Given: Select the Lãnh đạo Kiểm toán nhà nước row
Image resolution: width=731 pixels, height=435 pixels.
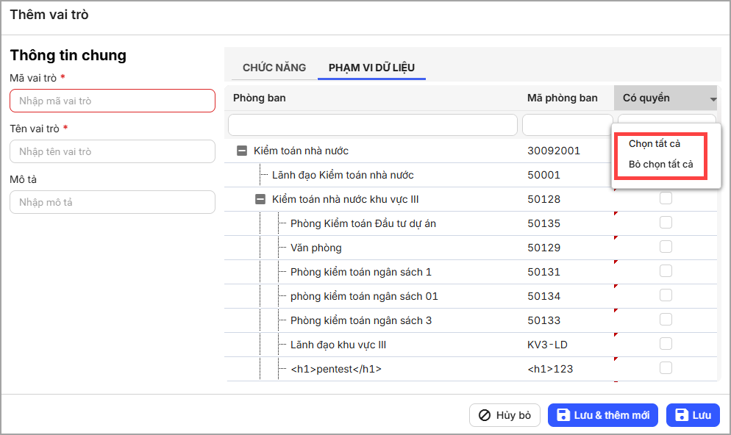Looking at the screenshot, I should click(x=343, y=175).
